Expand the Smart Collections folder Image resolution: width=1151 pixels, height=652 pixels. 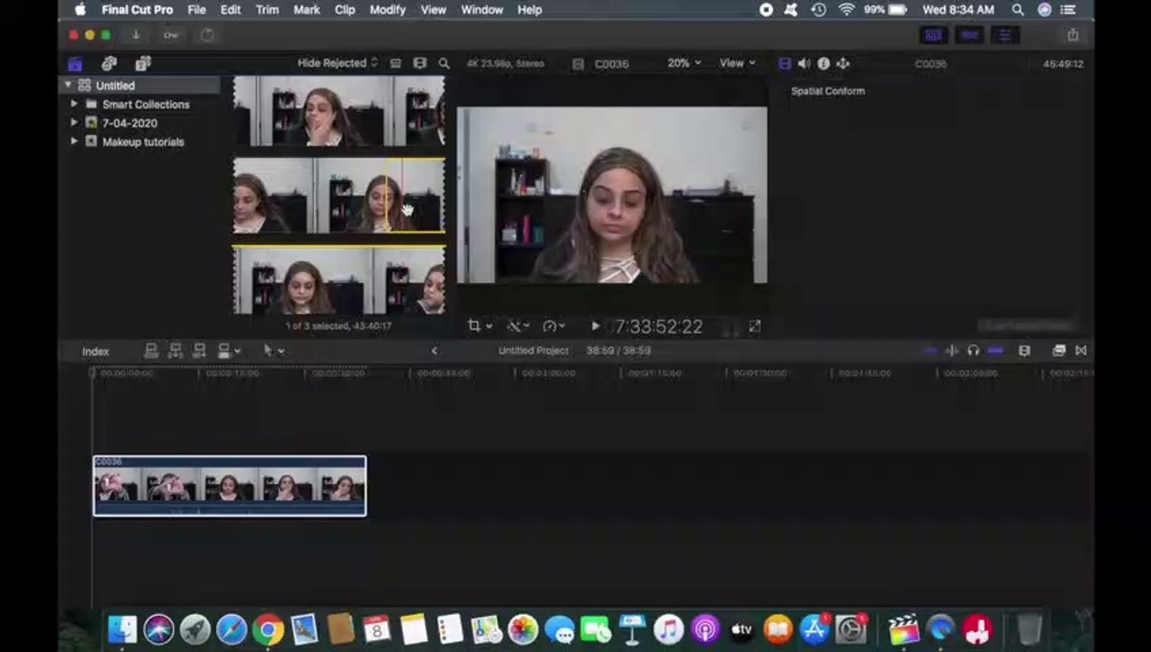[74, 104]
